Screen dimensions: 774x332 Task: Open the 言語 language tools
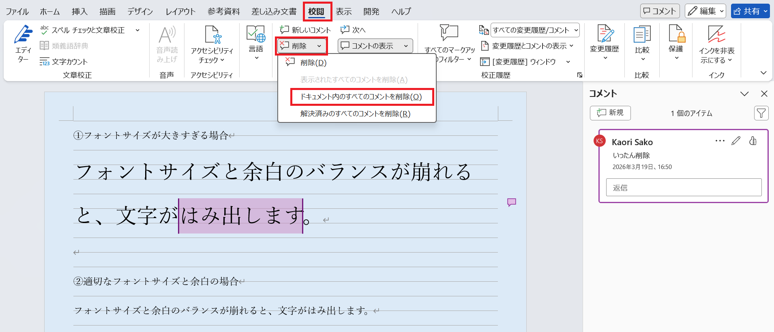[256, 43]
